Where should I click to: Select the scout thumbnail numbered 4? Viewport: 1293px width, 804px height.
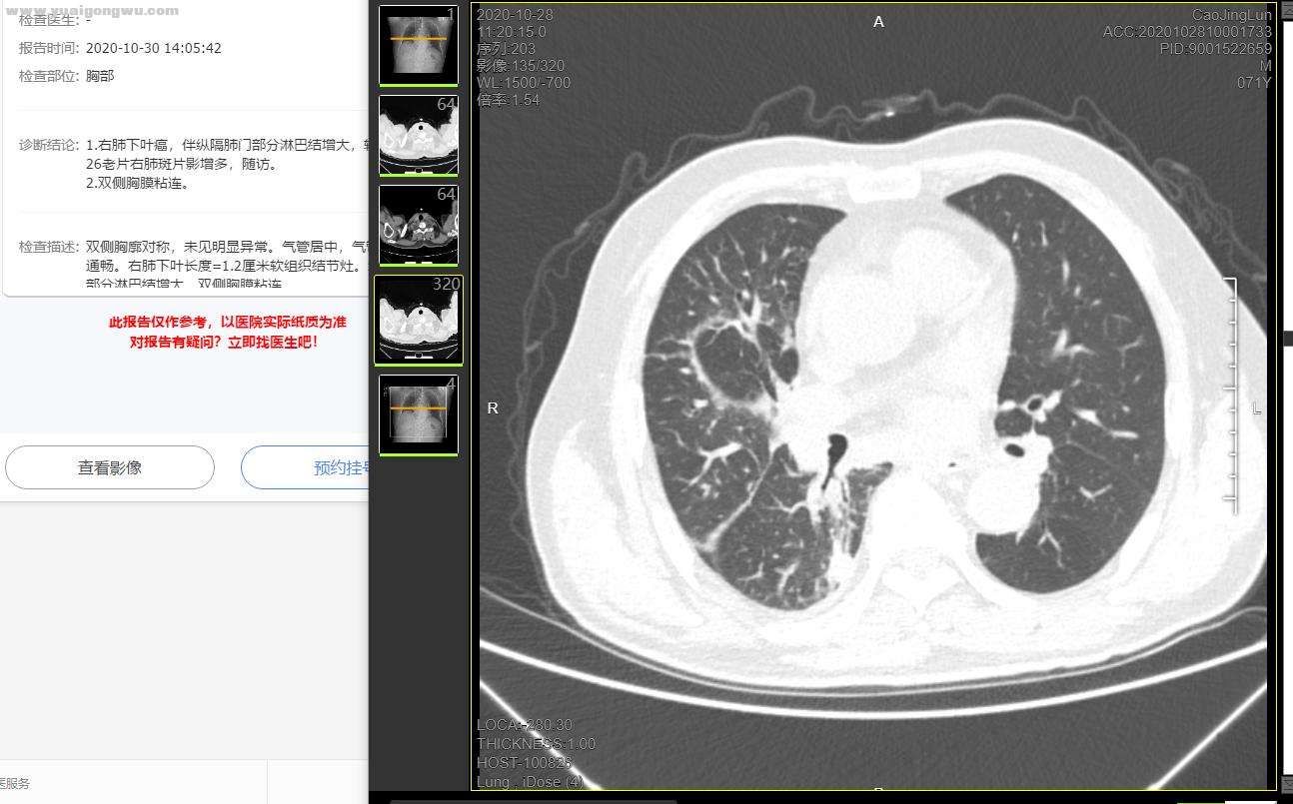419,414
